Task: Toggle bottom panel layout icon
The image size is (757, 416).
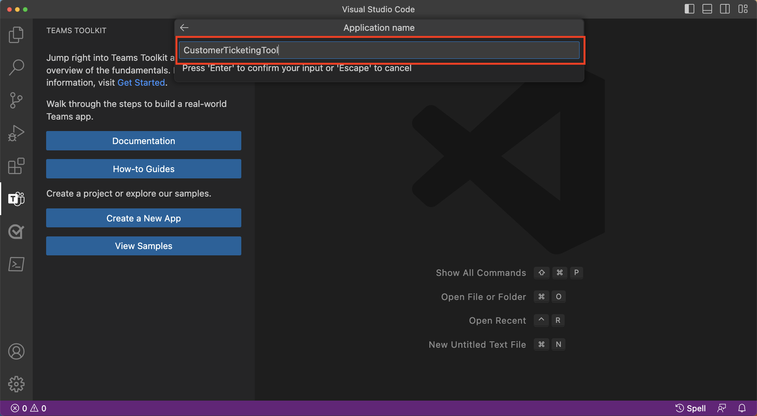Action: pyautogui.click(x=707, y=9)
